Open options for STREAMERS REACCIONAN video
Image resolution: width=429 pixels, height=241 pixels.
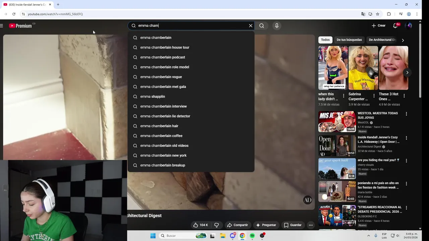406,208
